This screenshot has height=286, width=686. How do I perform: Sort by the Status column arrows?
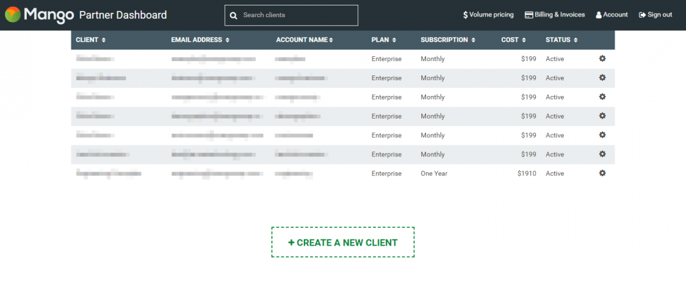(x=576, y=40)
